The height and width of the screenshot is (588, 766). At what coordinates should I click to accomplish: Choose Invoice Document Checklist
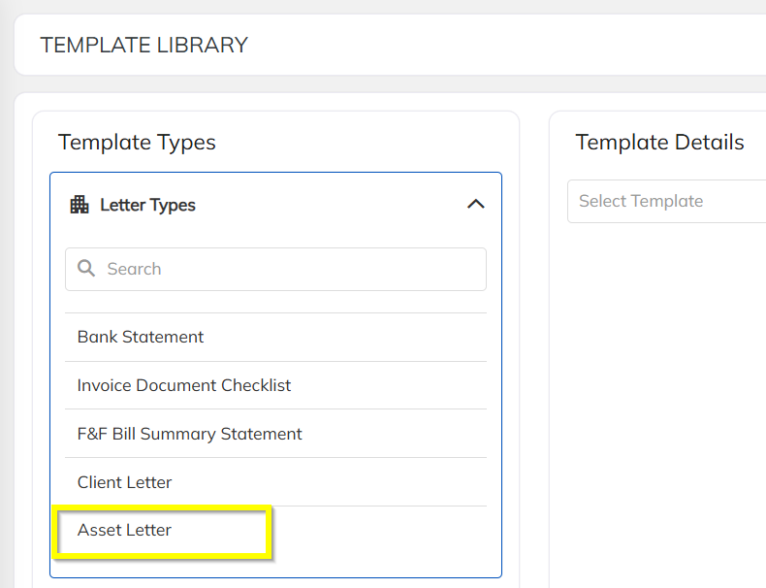(184, 385)
